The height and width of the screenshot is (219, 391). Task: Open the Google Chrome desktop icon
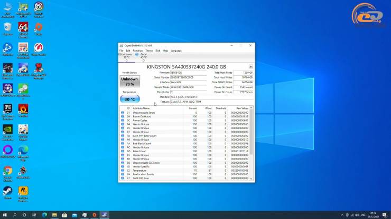point(8,174)
